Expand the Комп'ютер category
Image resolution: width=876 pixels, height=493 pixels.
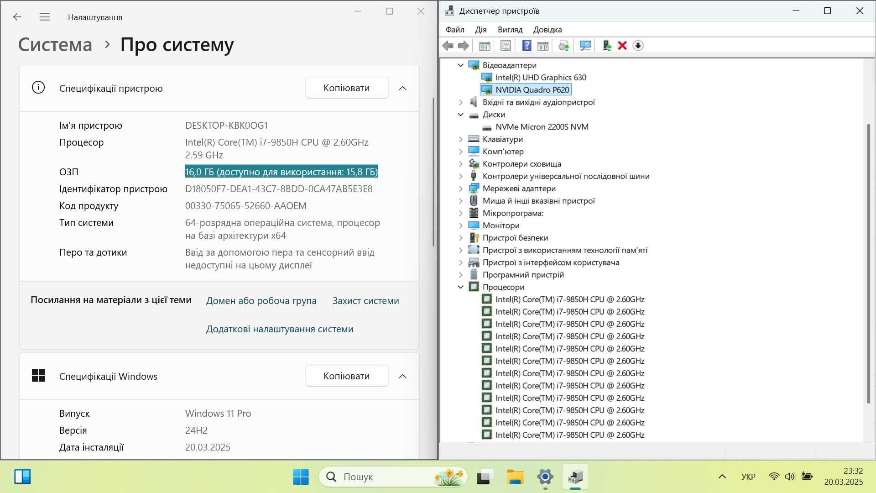460,152
